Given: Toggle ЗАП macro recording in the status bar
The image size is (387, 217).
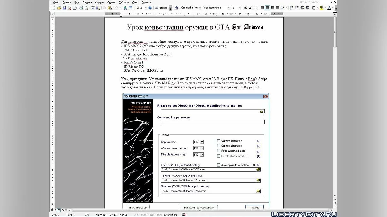Looking at the screenshot, I should point(137,214).
